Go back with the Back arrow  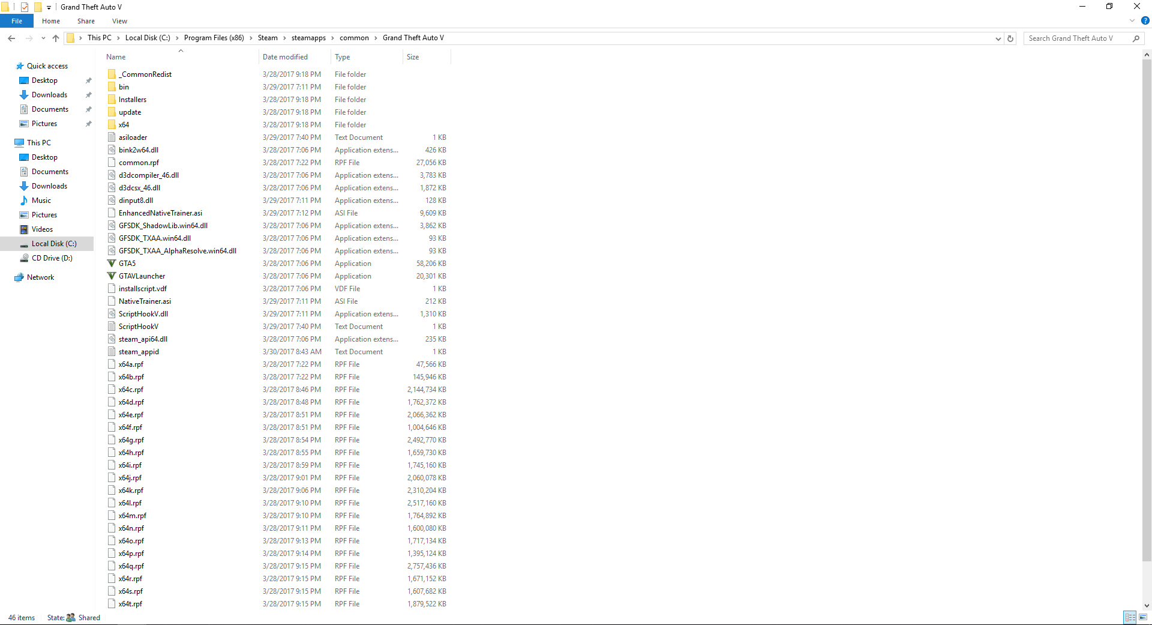tap(11, 38)
